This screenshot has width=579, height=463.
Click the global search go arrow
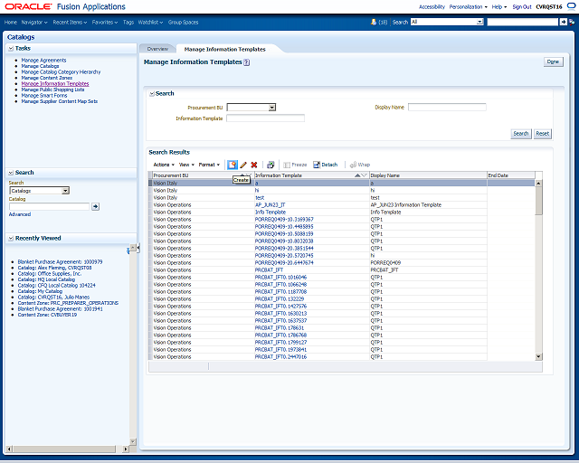pyautogui.click(x=563, y=22)
